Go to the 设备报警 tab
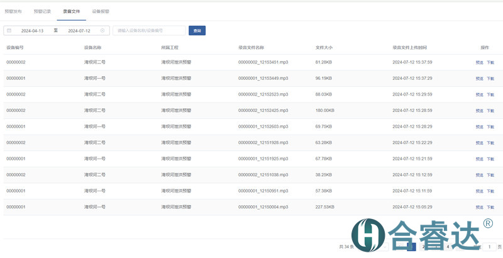 pyautogui.click(x=101, y=11)
